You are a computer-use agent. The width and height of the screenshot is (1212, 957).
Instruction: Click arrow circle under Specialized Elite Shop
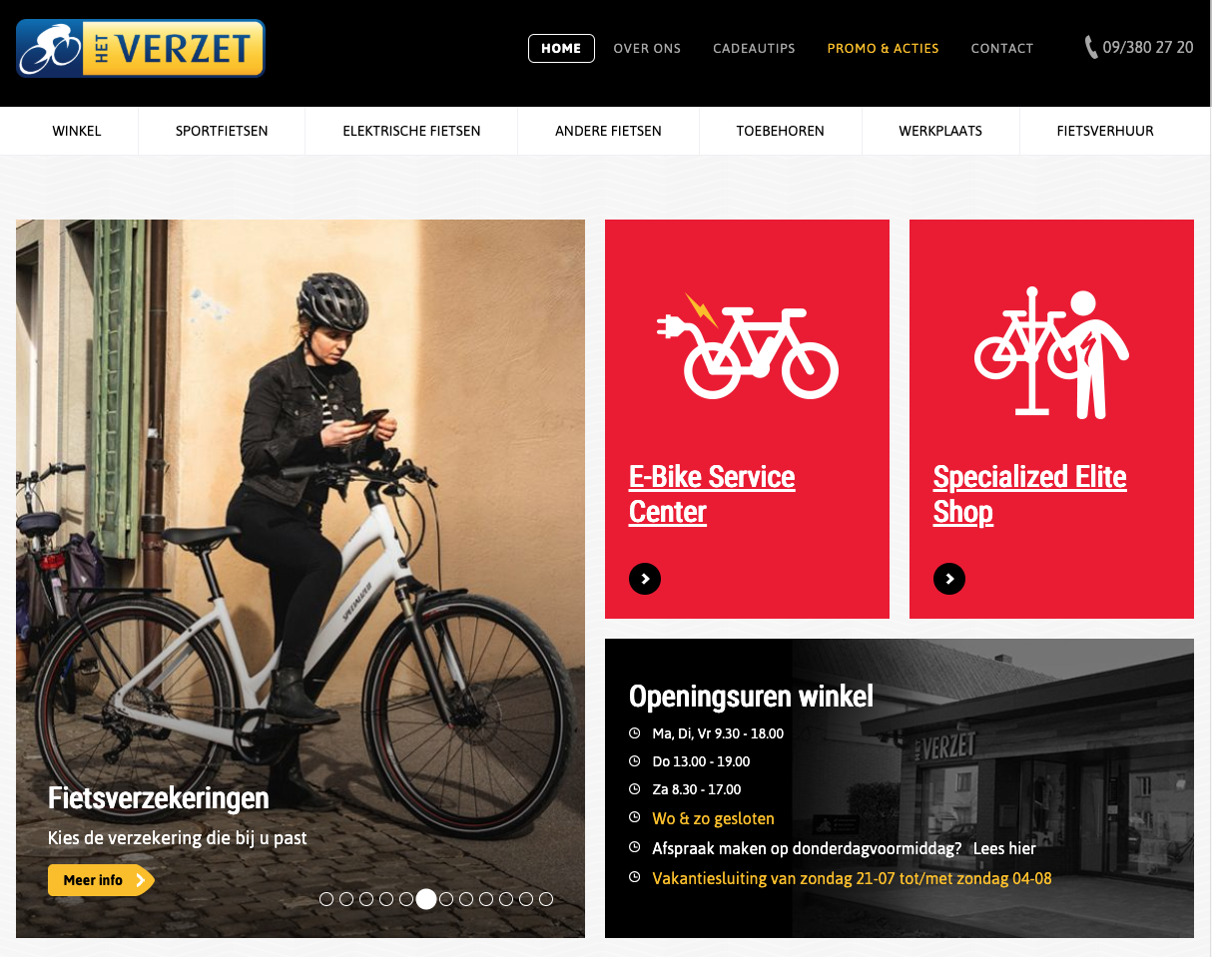point(949,579)
